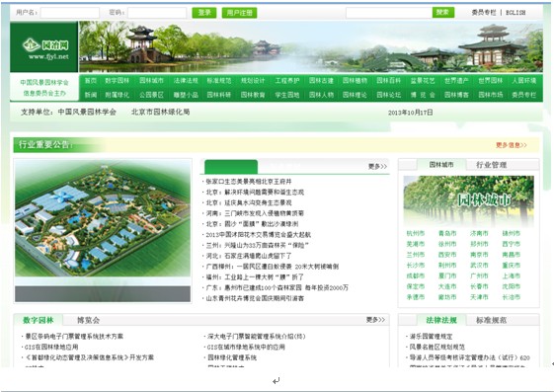The height and width of the screenshot is (392, 554).
Task: Switch to the 博览会 tab
Action: click(x=88, y=320)
